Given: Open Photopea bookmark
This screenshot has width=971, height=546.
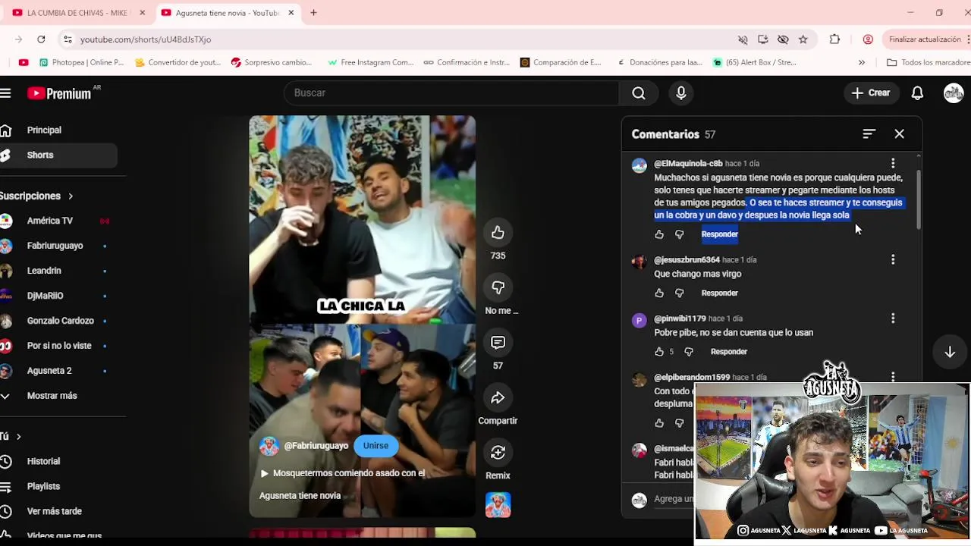Looking at the screenshot, I should pos(82,62).
